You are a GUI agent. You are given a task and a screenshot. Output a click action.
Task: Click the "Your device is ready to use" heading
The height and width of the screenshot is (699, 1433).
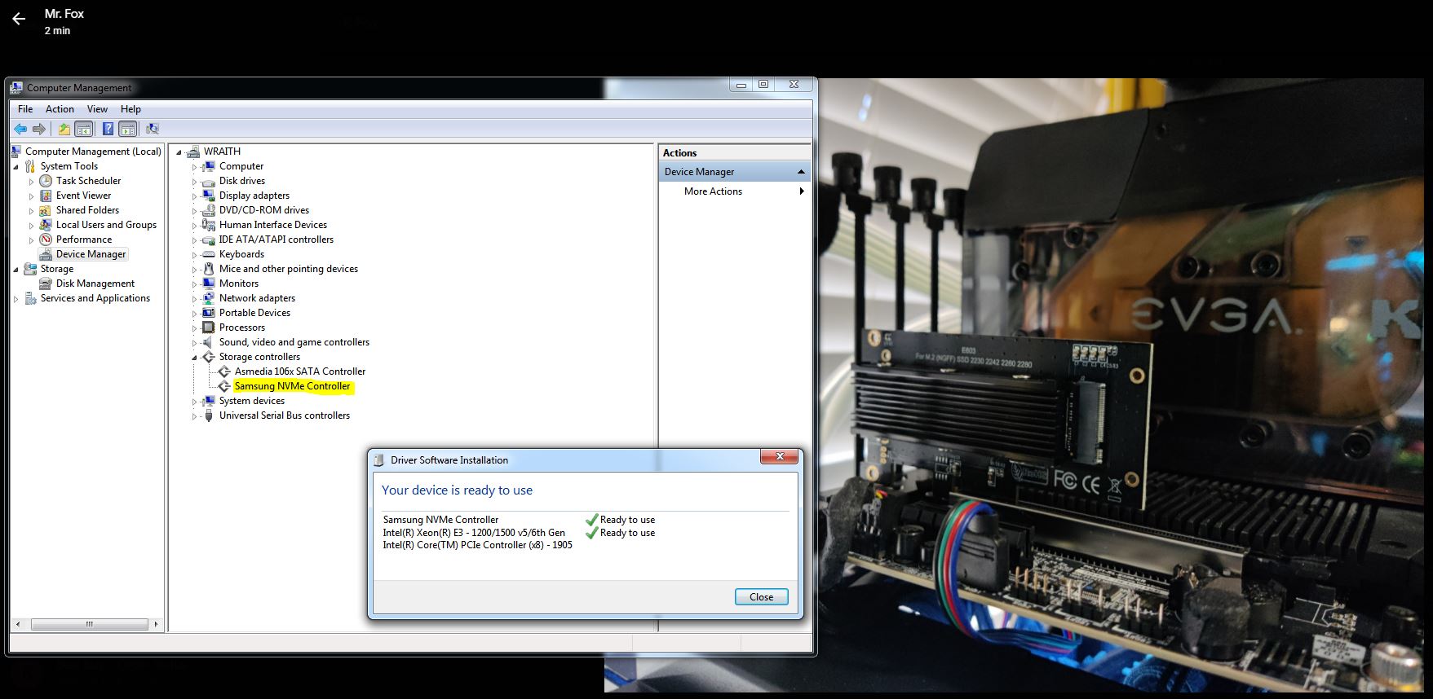coord(457,490)
